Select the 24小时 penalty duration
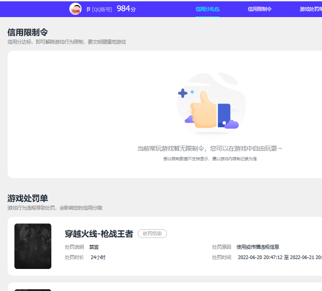Screen dimensions: 322x291 [98, 257]
